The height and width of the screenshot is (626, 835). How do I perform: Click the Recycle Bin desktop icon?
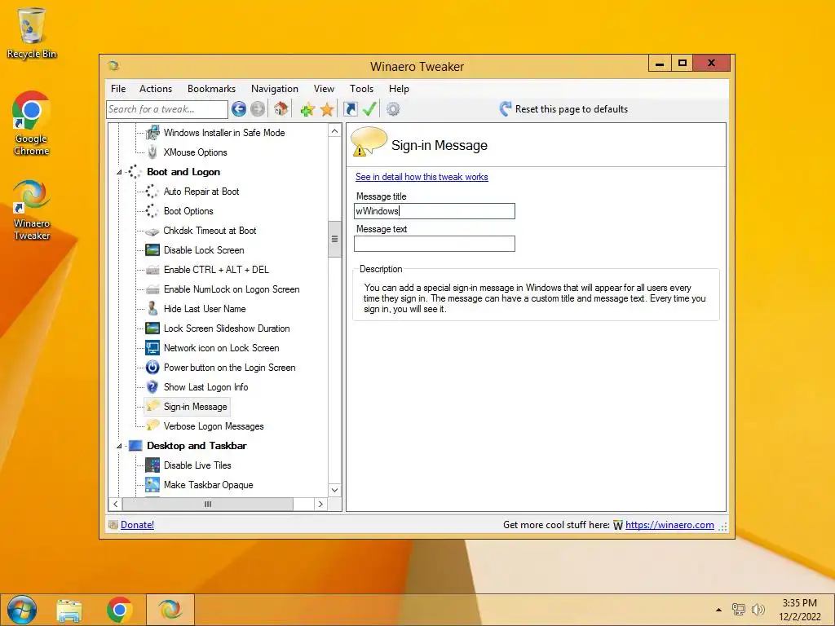coord(32,33)
